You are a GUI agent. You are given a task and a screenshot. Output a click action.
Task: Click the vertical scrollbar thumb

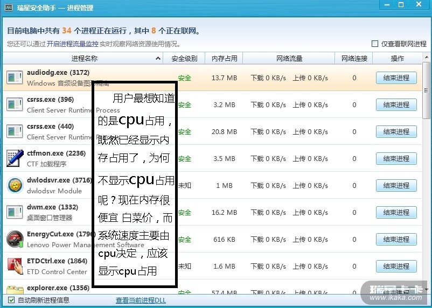(x=427, y=90)
